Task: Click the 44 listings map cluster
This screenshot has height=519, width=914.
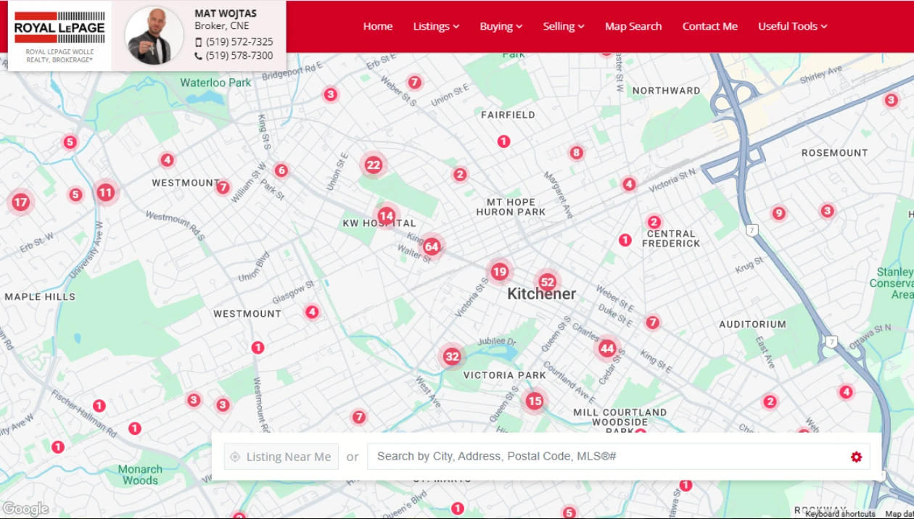Action: point(607,349)
